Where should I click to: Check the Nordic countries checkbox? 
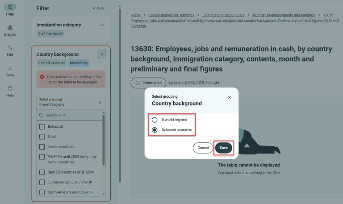(x=42, y=147)
